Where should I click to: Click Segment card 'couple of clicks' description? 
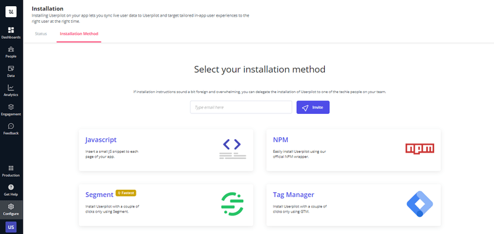112,209
